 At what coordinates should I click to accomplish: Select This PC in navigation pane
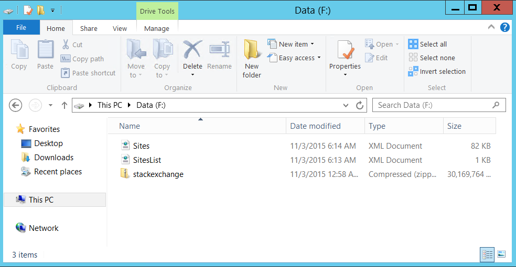[55, 199]
